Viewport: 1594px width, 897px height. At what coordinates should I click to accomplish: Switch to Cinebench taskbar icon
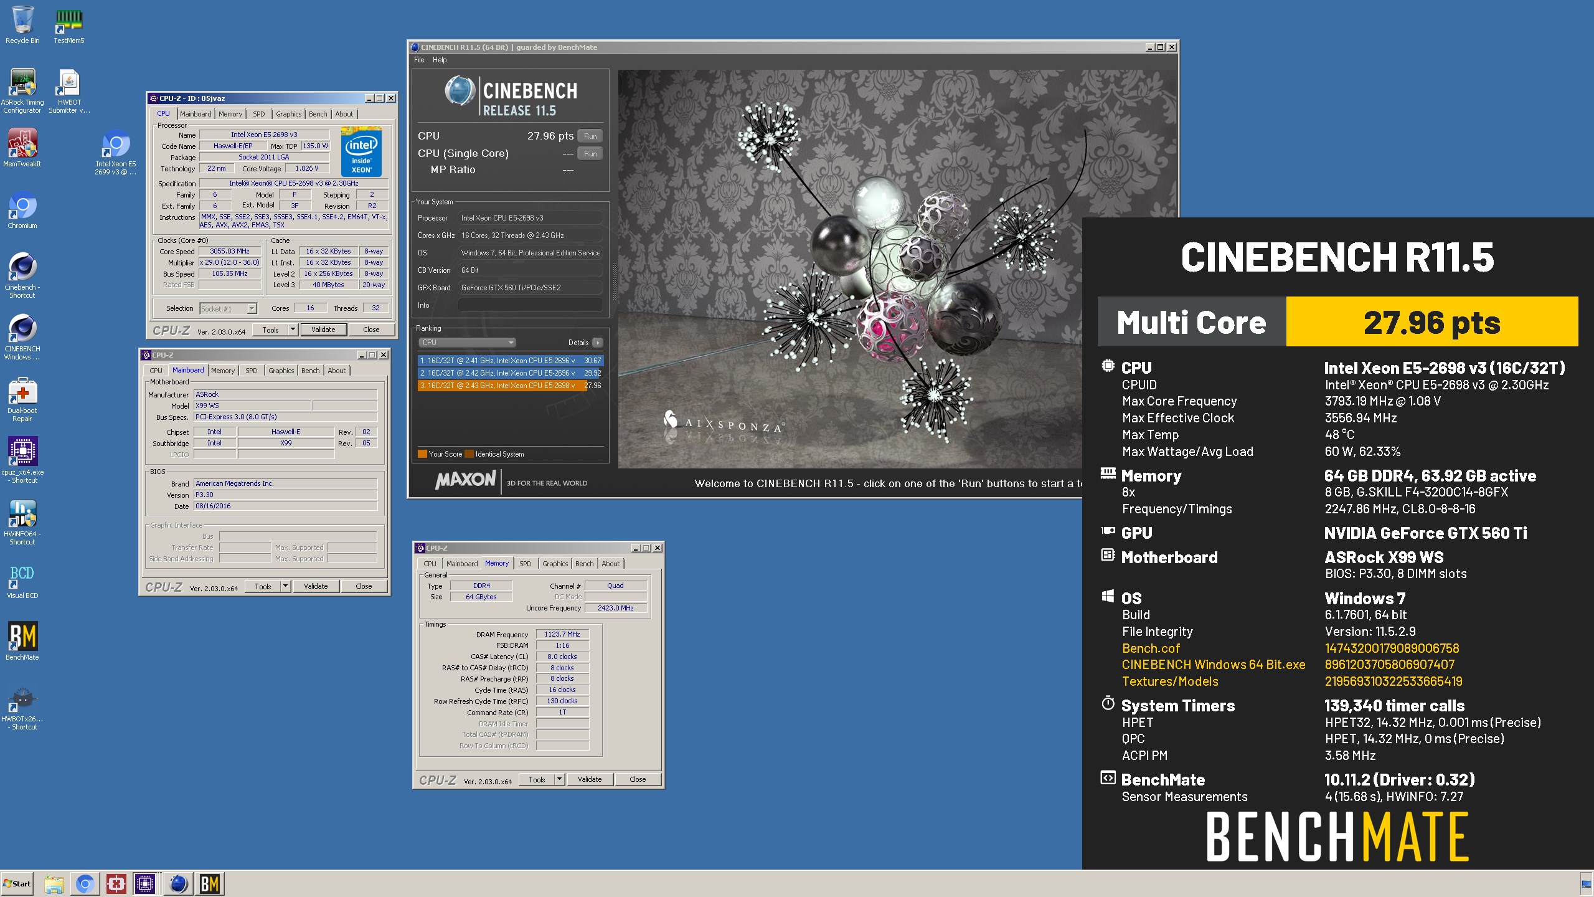(178, 884)
